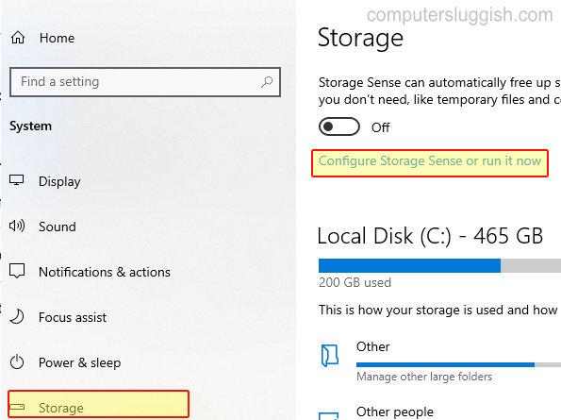Click the magnifier icon in search box
The width and height of the screenshot is (561, 420).
[267, 82]
